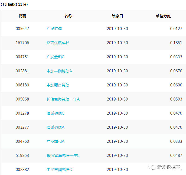Click dividend value 0.1851
Viewport: 186px width, 175px height.
tap(176, 43)
